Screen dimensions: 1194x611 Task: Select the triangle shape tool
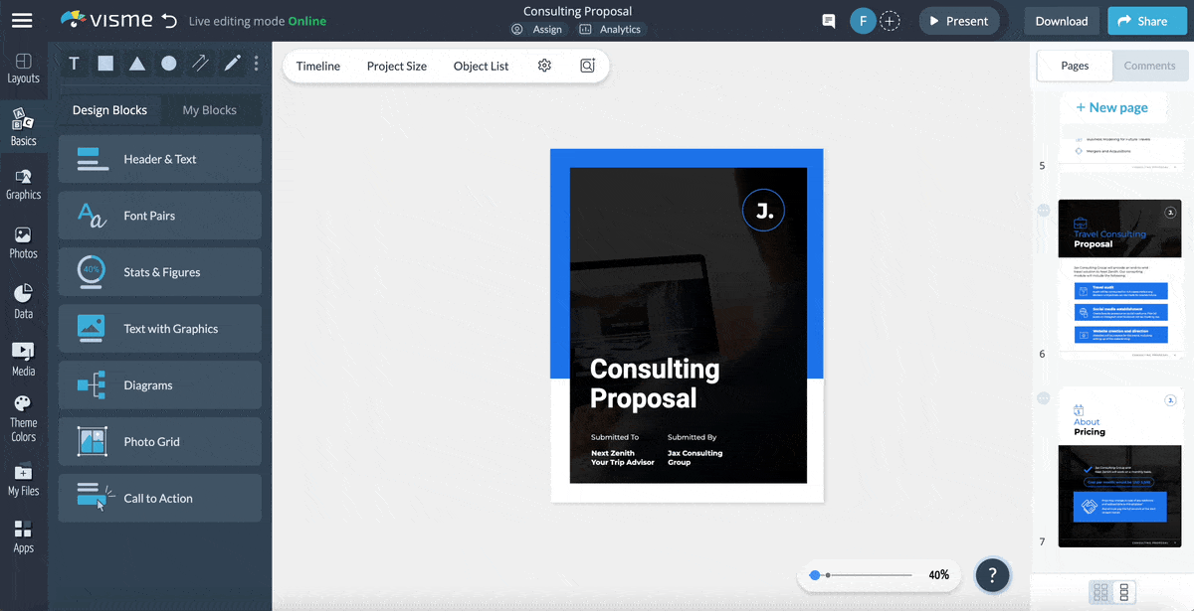137,64
